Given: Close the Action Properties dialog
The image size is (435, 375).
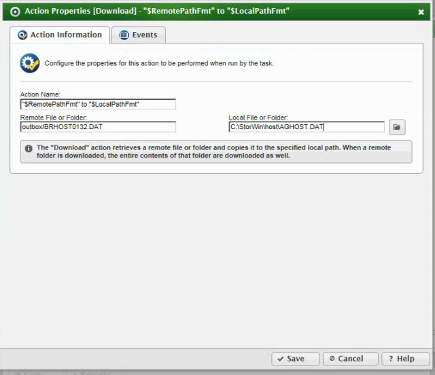Looking at the screenshot, I should click(x=421, y=12).
